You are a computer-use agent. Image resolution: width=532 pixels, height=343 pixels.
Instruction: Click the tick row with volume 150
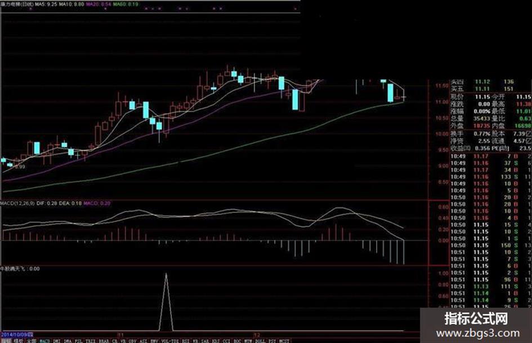pyautogui.click(x=490, y=245)
